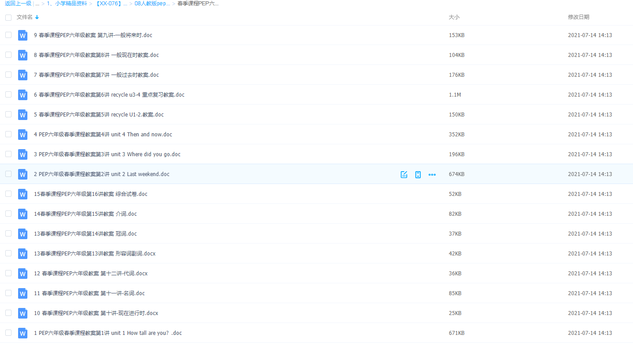Open the three-dots more options menu
Image resolution: width=633 pixels, height=349 pixels.
432,174
